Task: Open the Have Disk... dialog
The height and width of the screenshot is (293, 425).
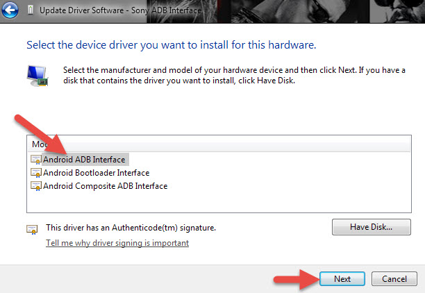Action: tap(372, 227)
